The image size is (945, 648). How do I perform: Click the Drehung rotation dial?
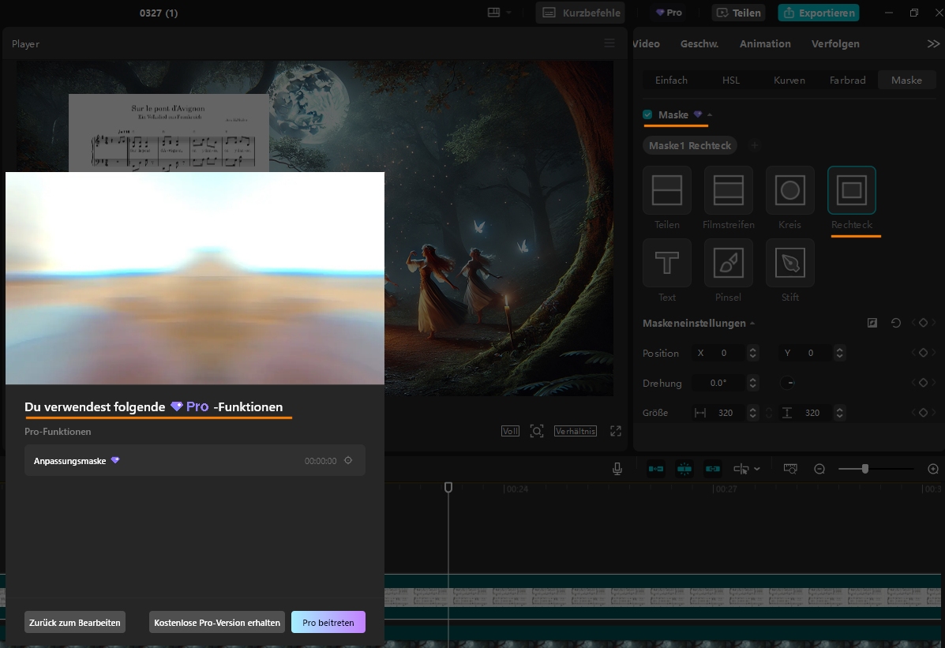click(x=787, y=383)
